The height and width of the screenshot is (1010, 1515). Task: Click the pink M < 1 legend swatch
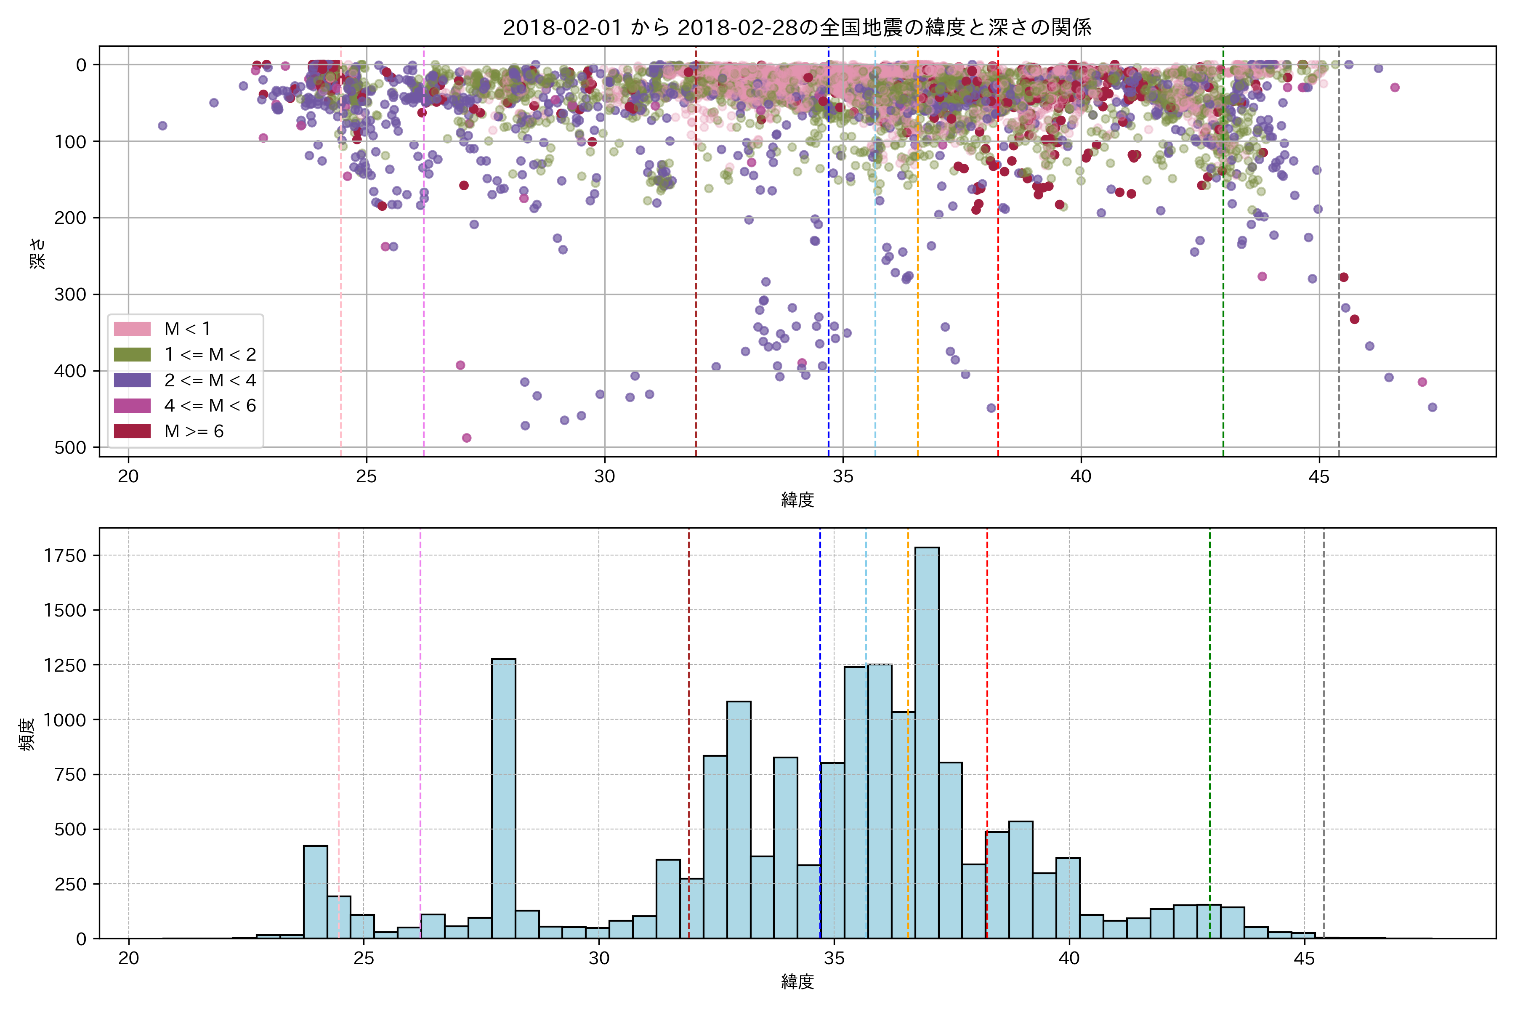pos(132,329)
